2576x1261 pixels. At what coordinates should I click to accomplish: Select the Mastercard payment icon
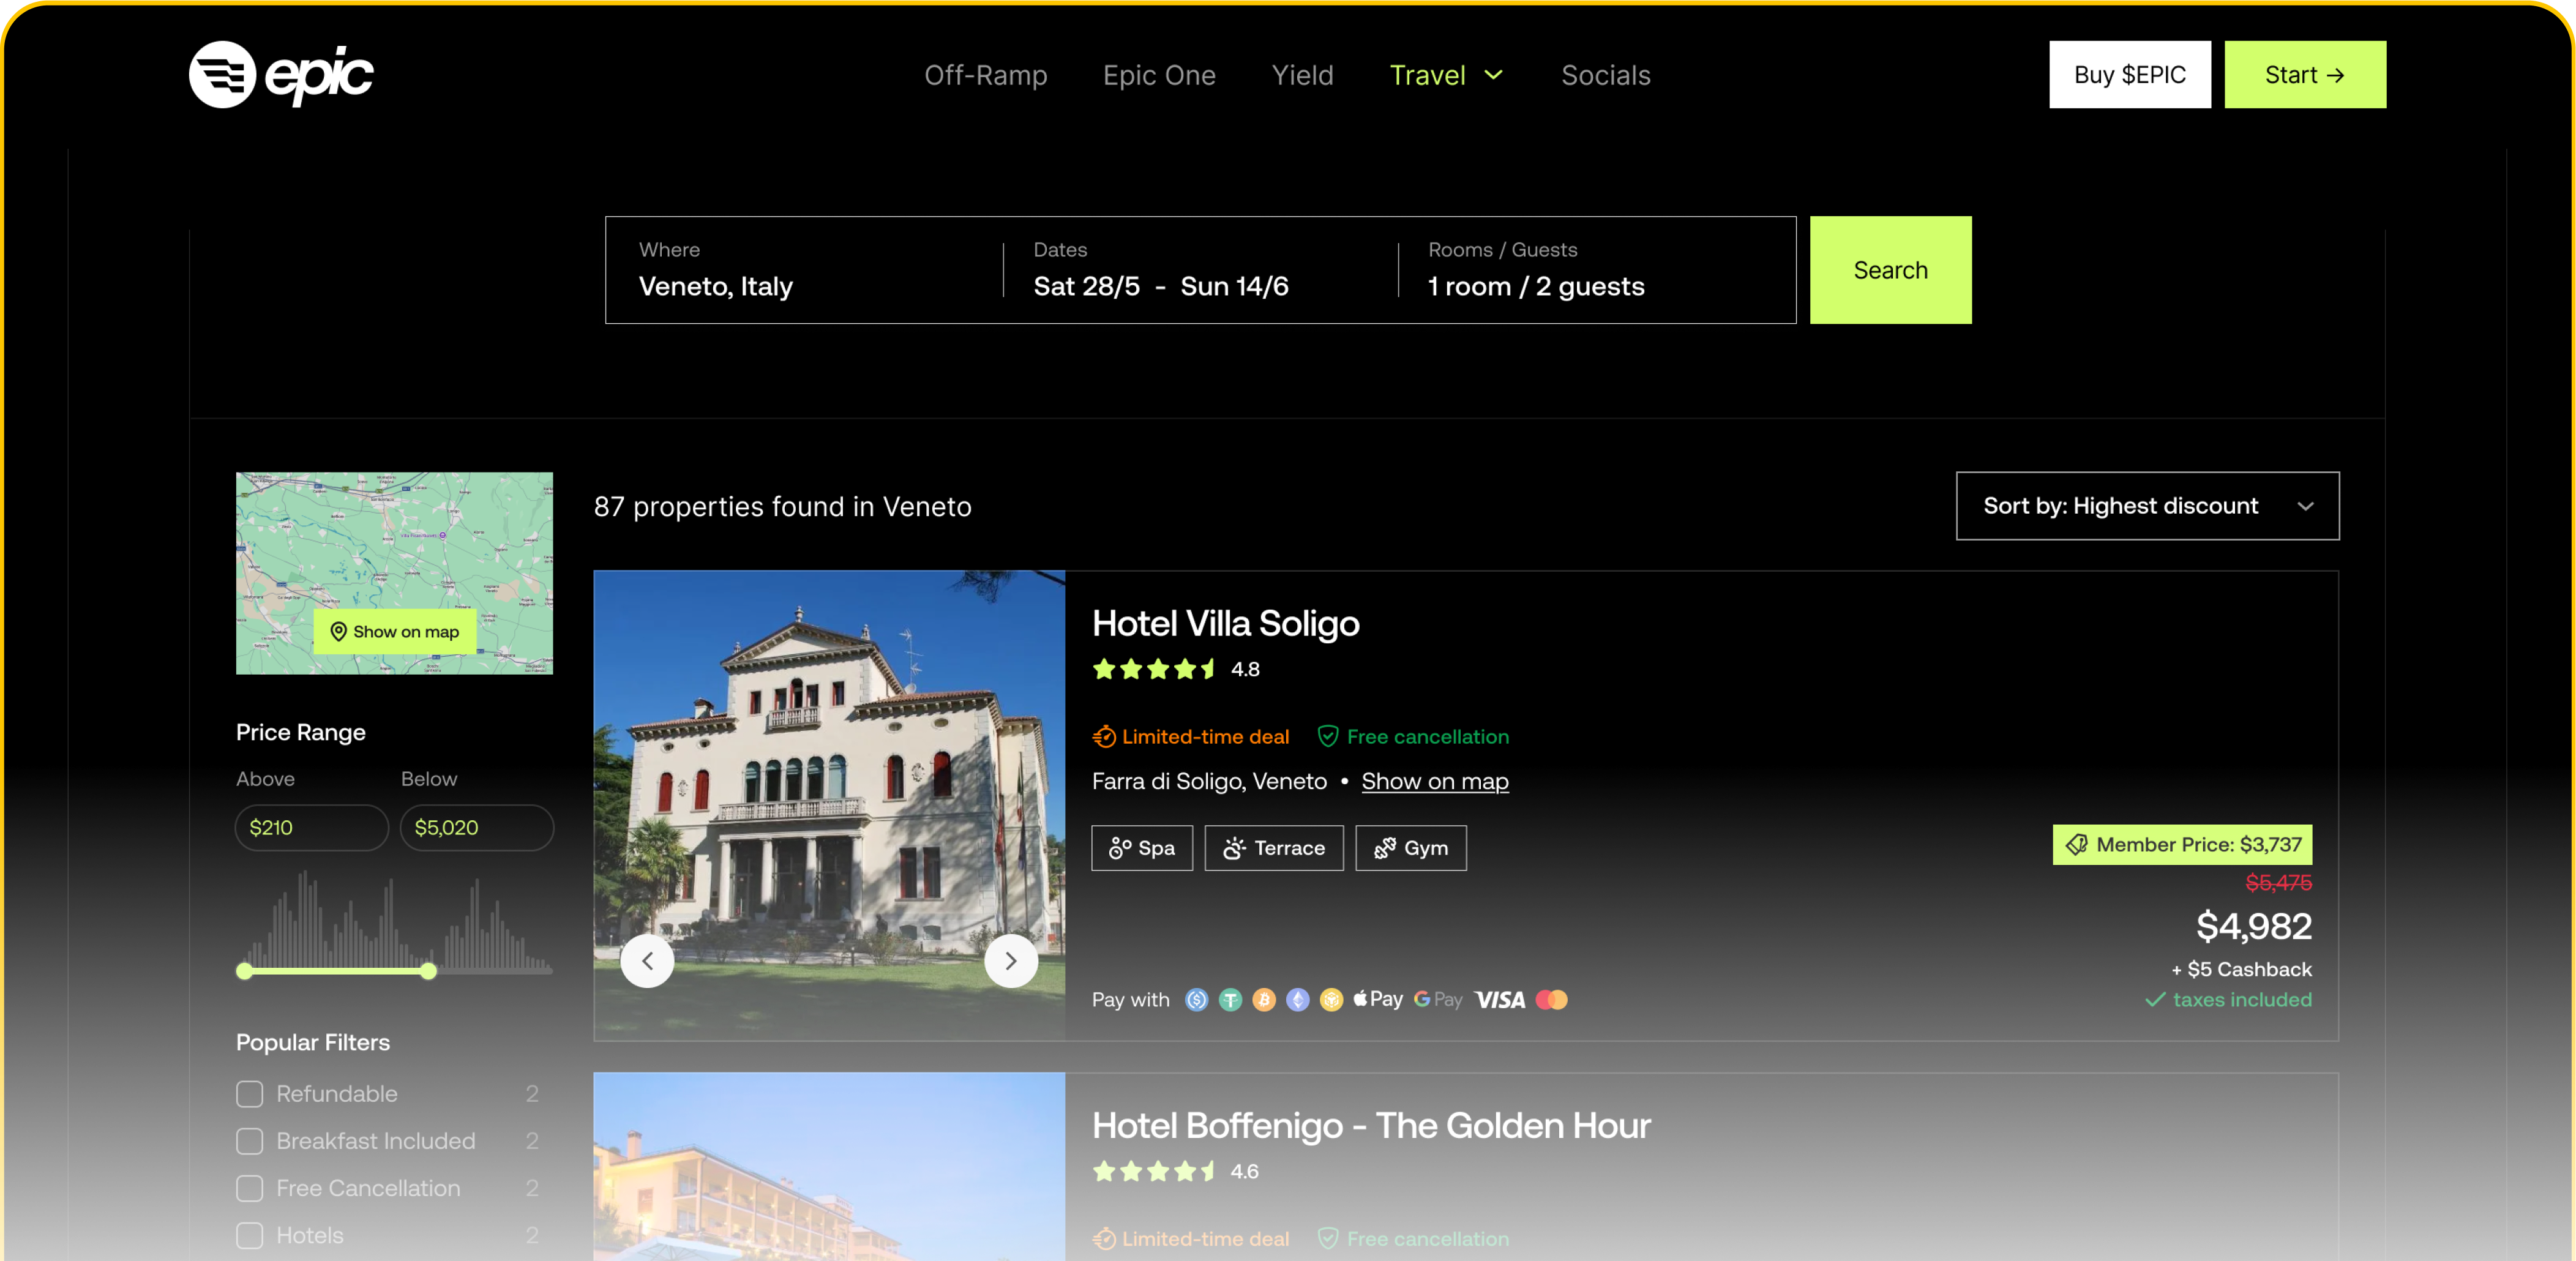(x=1551, y=1000)
